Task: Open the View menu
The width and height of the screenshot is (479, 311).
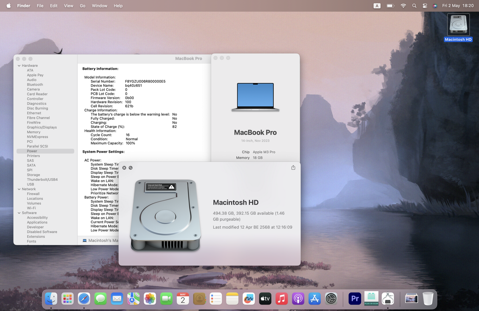Action: coord(69,6)
